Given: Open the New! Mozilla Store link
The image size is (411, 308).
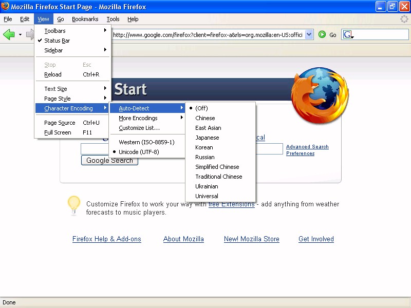Looking at the screenshot, I should (252, 239).
